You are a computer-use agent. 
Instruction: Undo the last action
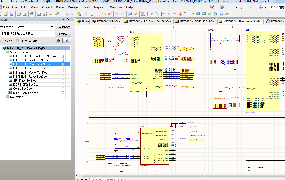(117, 14)
